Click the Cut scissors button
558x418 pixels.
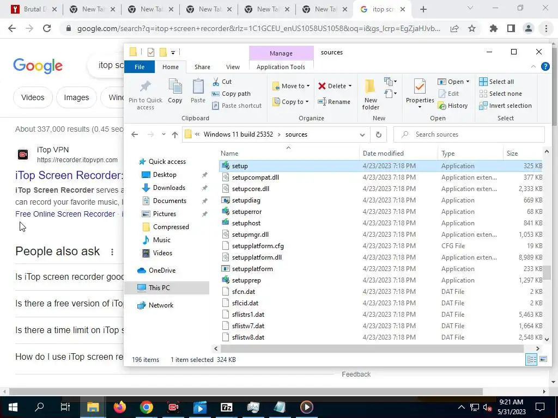222,82
